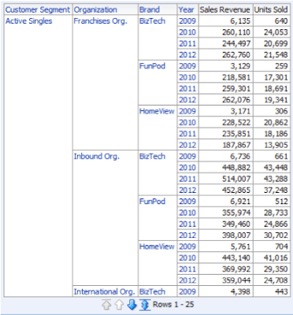Click BizTech under International Org.

click(x=152, y=291)
